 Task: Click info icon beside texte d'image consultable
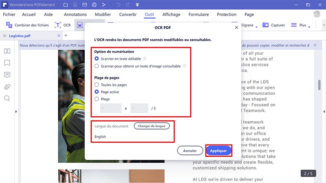185,66
